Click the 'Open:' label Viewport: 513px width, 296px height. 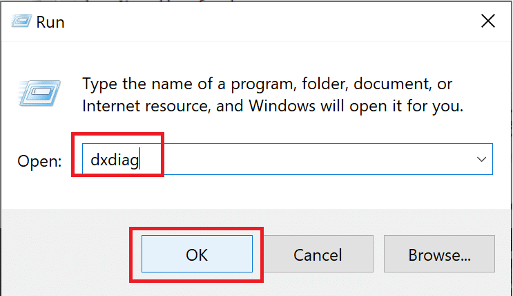39,161
